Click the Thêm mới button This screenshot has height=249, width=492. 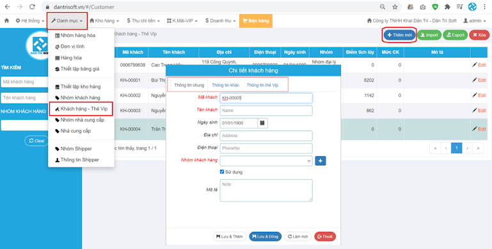click(x=399, y=35)
